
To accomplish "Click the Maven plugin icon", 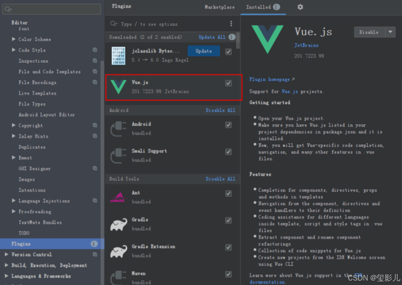I will [119, 276].
